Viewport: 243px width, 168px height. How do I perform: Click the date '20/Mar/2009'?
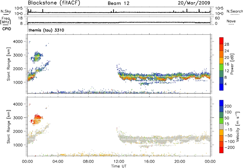pos(194,3)
